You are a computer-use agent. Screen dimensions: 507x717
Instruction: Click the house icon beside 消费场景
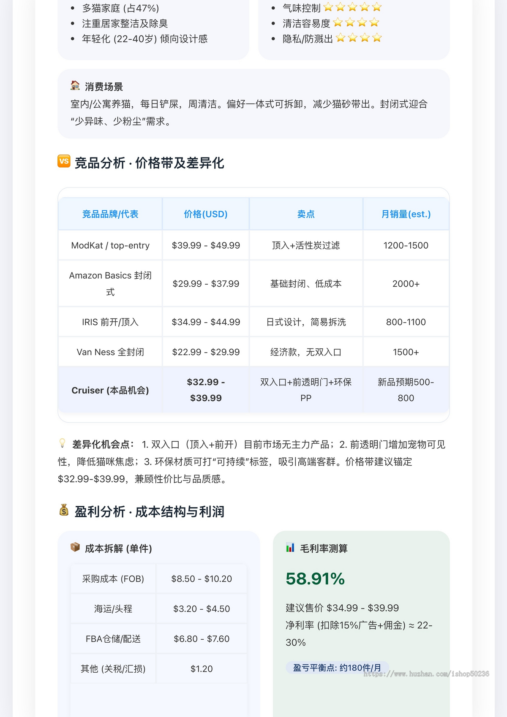click(75, 86)
